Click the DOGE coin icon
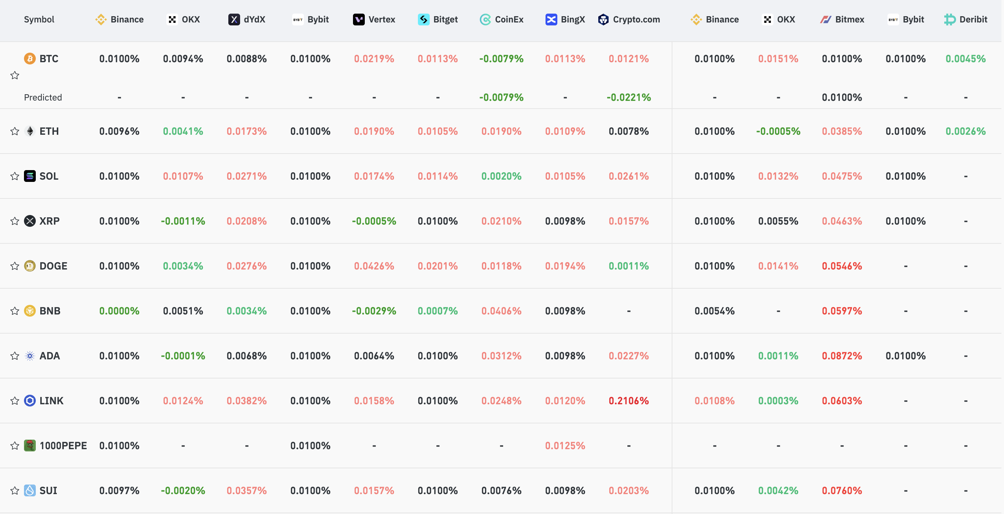Viewport: 1004px width, 514px height. 30,266
